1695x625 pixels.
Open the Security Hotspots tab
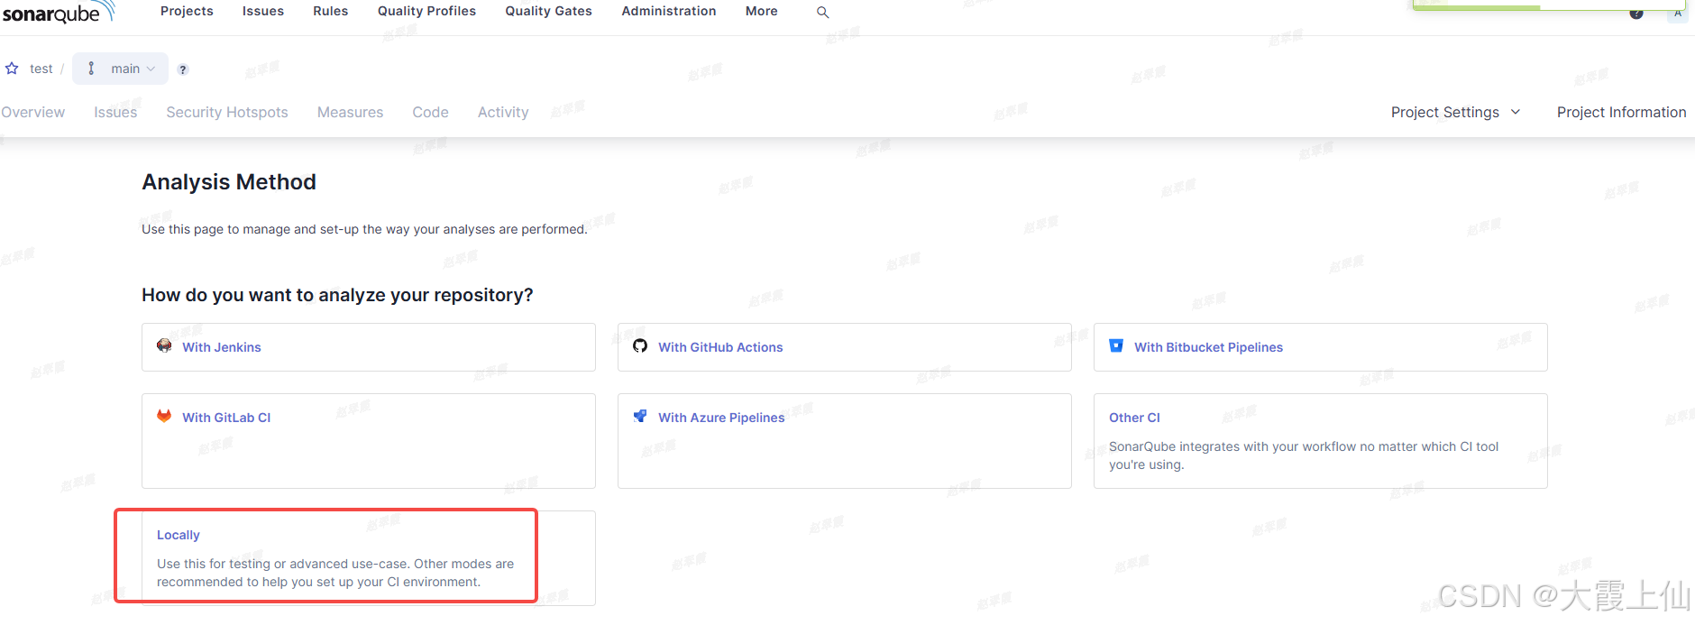(x=227, y=112)
